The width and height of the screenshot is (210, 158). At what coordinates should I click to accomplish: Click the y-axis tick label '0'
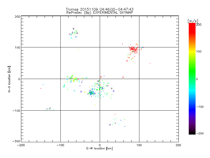pyautogui.click(x=19, y=79)
